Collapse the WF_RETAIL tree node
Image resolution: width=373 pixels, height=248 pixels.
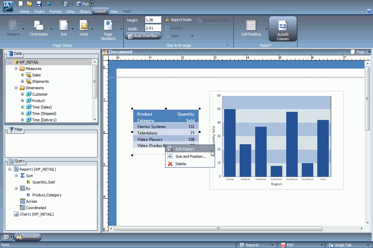9,62
